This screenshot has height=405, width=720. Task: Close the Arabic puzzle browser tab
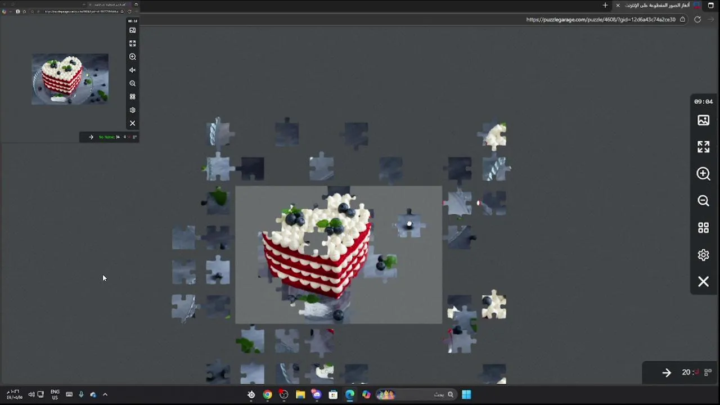click(x=618, y=5)
